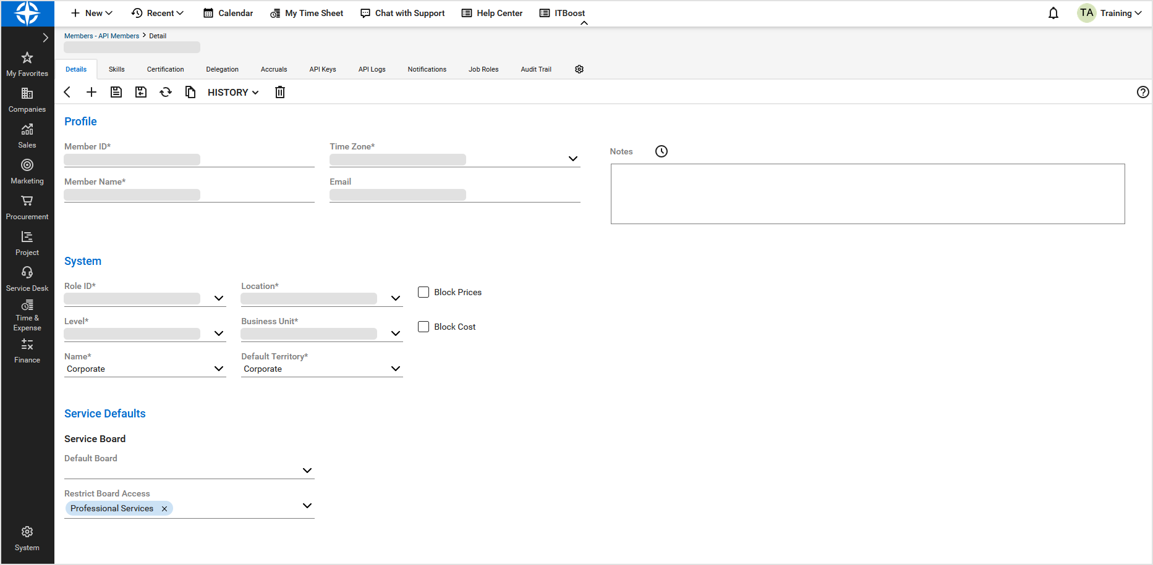Click the refresh icon in the toolbar
The width and height of the screenshot is (1153, 565).
point(166,92)
